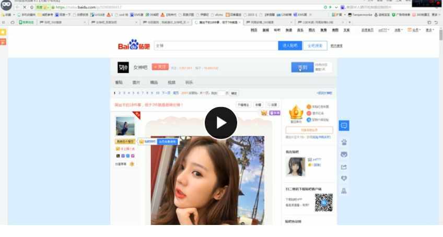Screen dimensions: 443x237
Task: Click the 收藏 button beside the thread title
Action: coord(258,105)
